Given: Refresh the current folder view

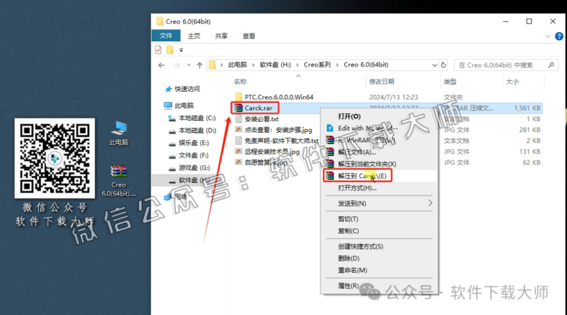Looking at the screenshot, I should pyautogui.click(x=444, y=65).
